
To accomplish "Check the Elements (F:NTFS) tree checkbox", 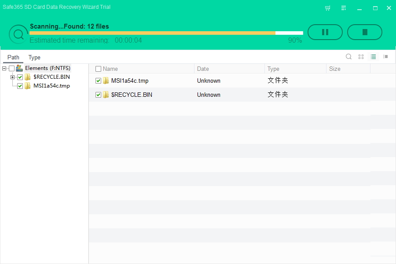I will point(11,68).
